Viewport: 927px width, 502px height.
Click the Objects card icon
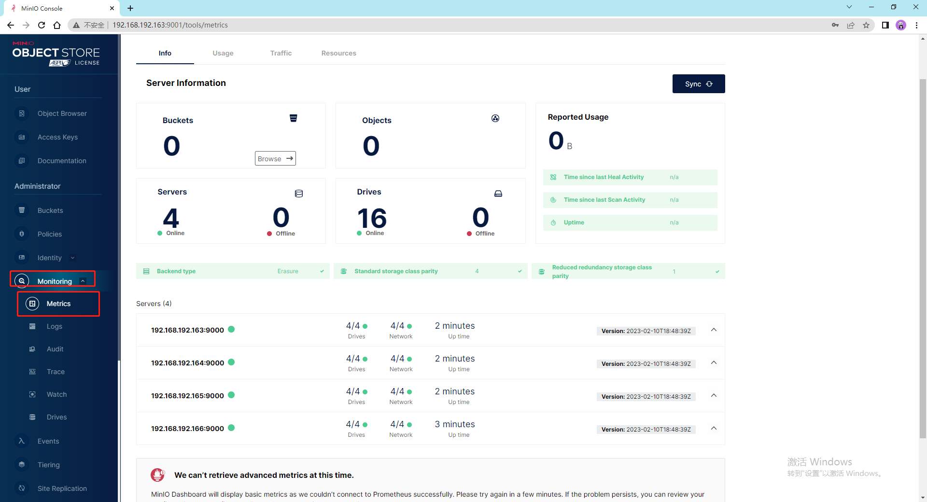pos(495,118)
